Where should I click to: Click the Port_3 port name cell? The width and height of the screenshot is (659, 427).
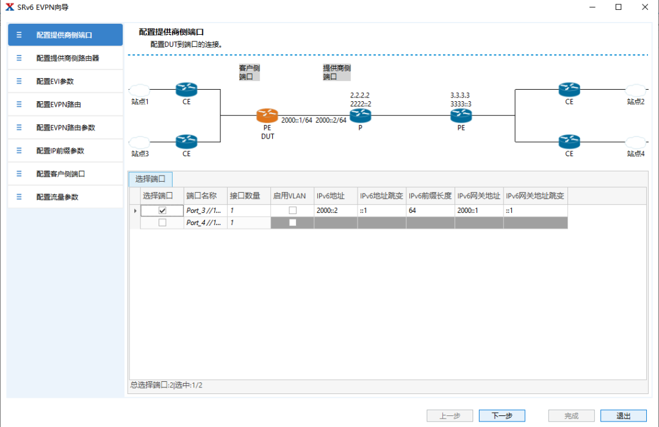click(x=205, y=210)
